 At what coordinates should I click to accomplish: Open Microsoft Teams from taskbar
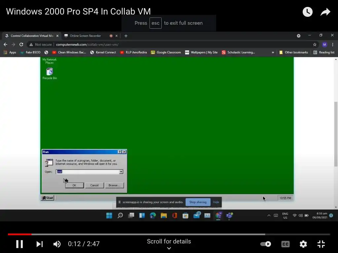pyautogui.click(x=229, y=215)
